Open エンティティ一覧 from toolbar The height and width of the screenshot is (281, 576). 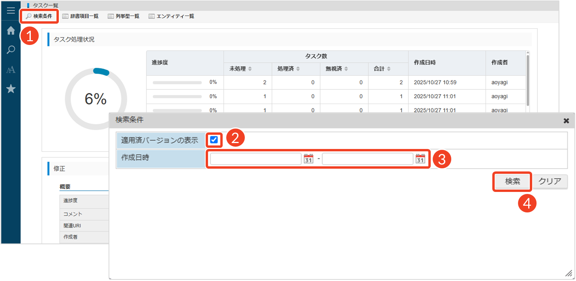click(x=171, y=16)
